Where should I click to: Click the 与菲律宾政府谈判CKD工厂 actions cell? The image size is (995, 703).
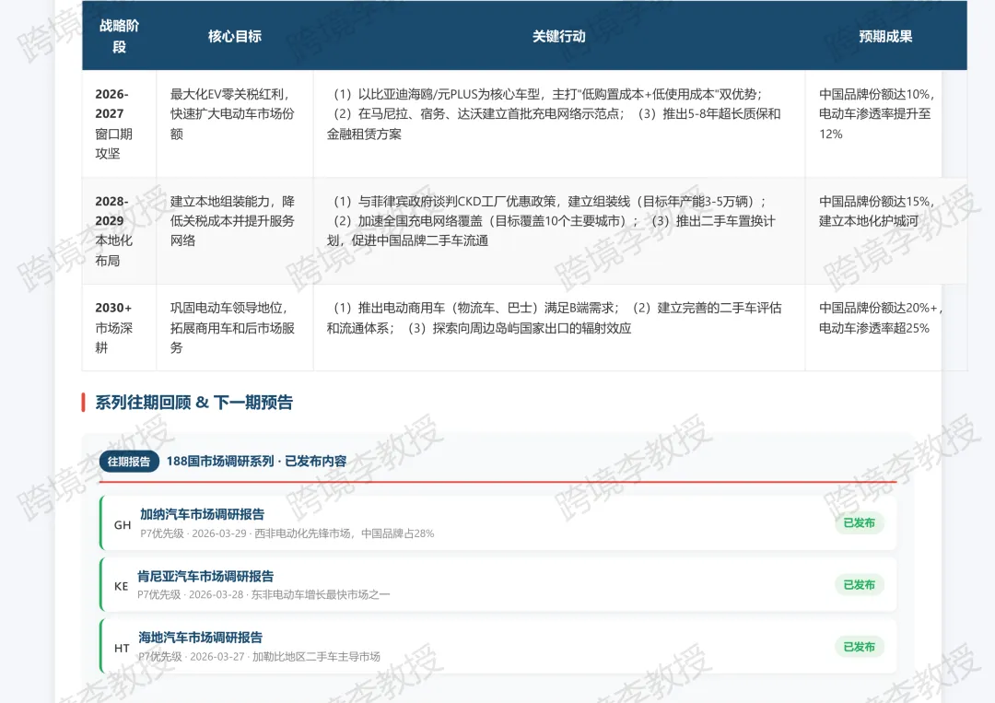point(559,231)
